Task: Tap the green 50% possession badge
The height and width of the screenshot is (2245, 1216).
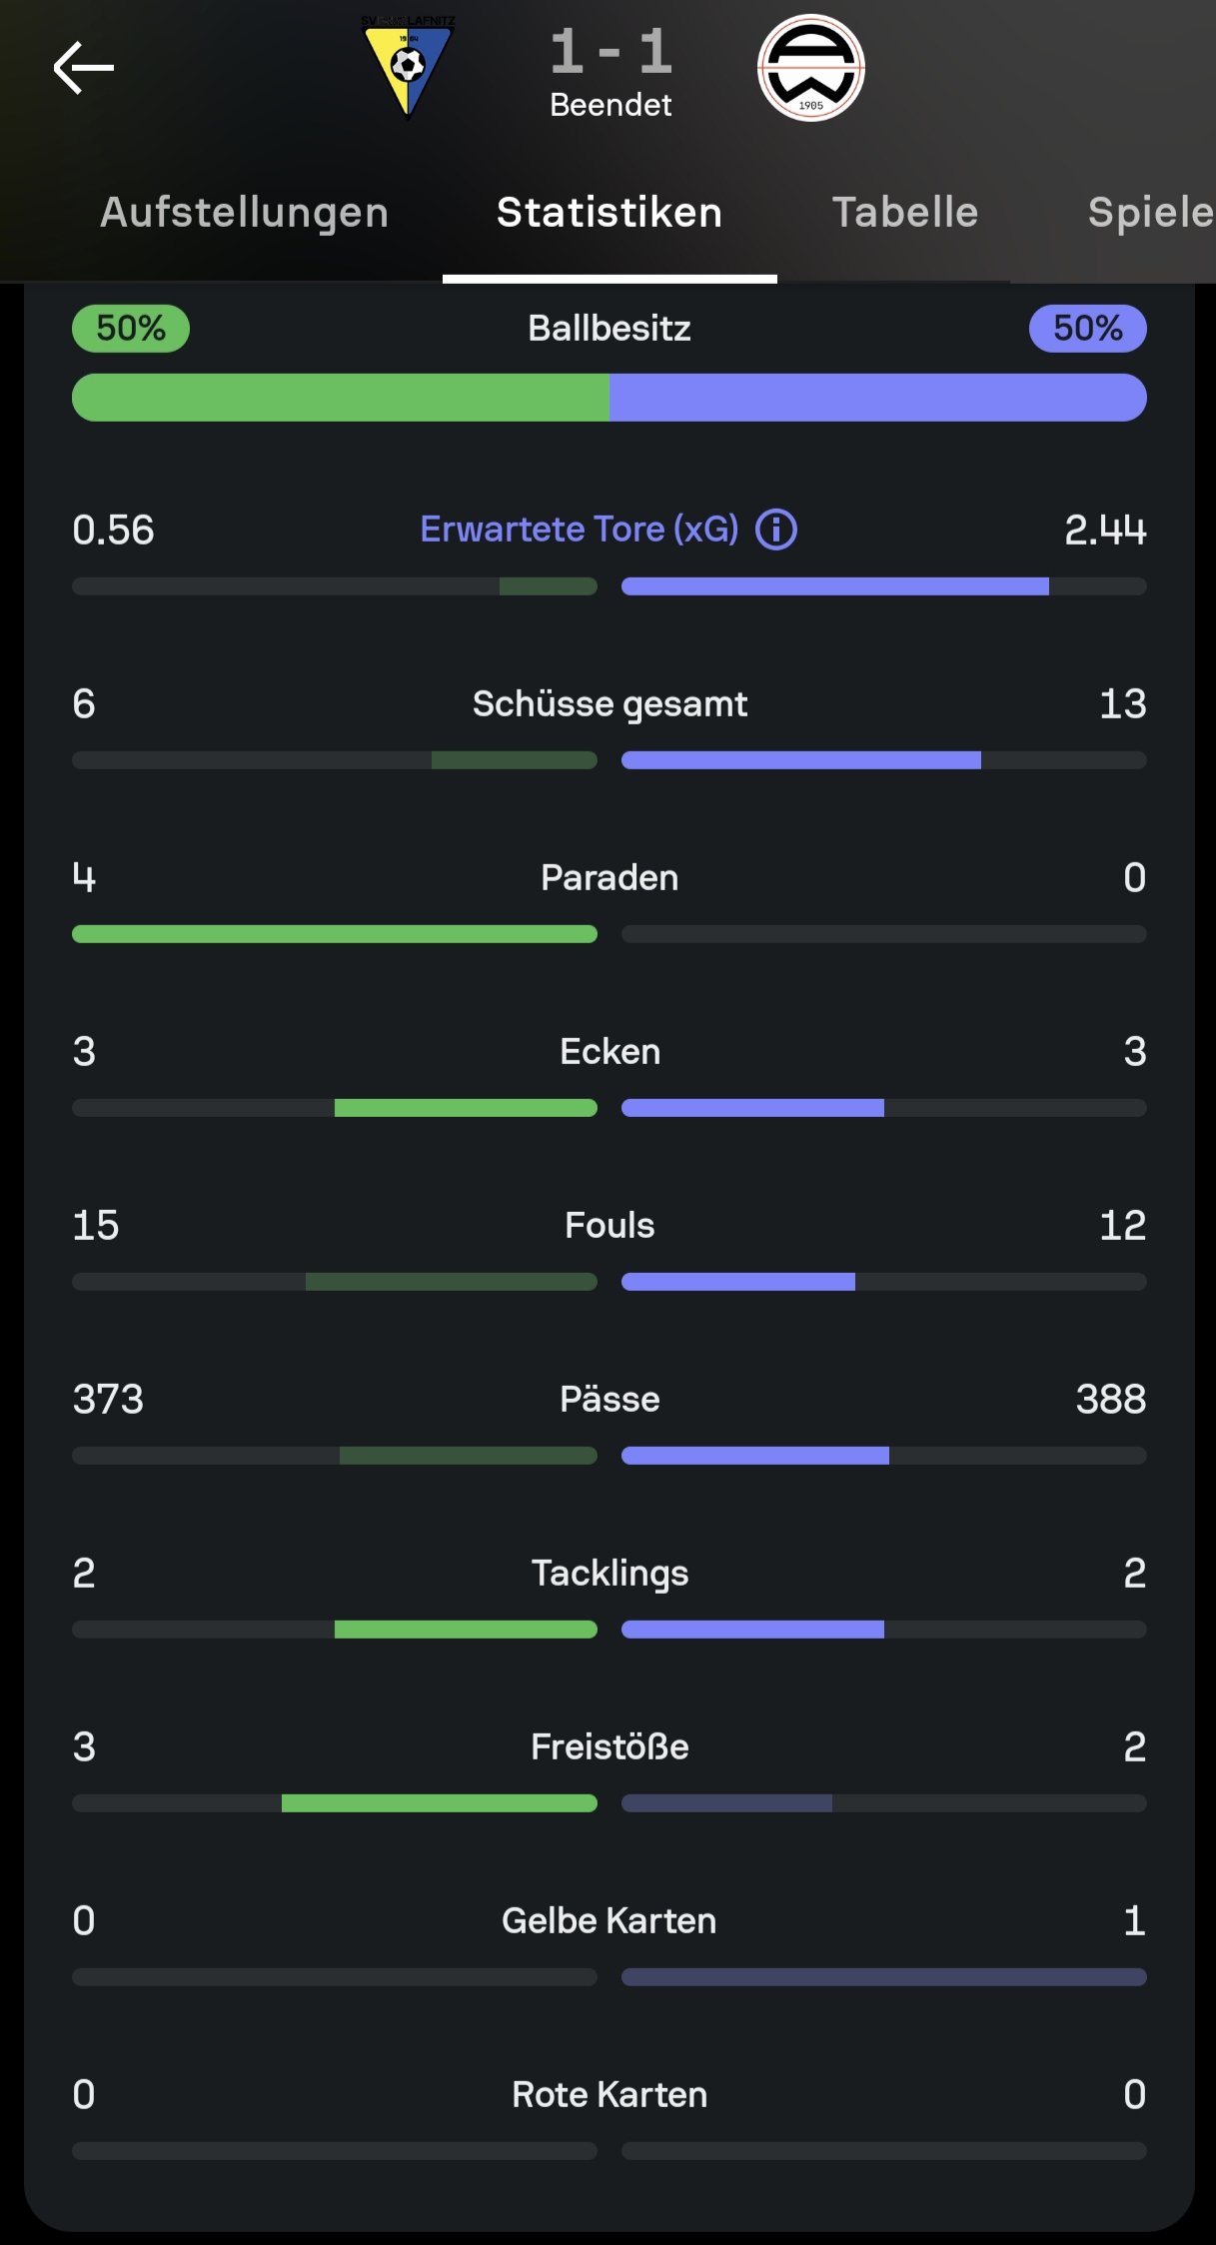Action: pos(131,329)
